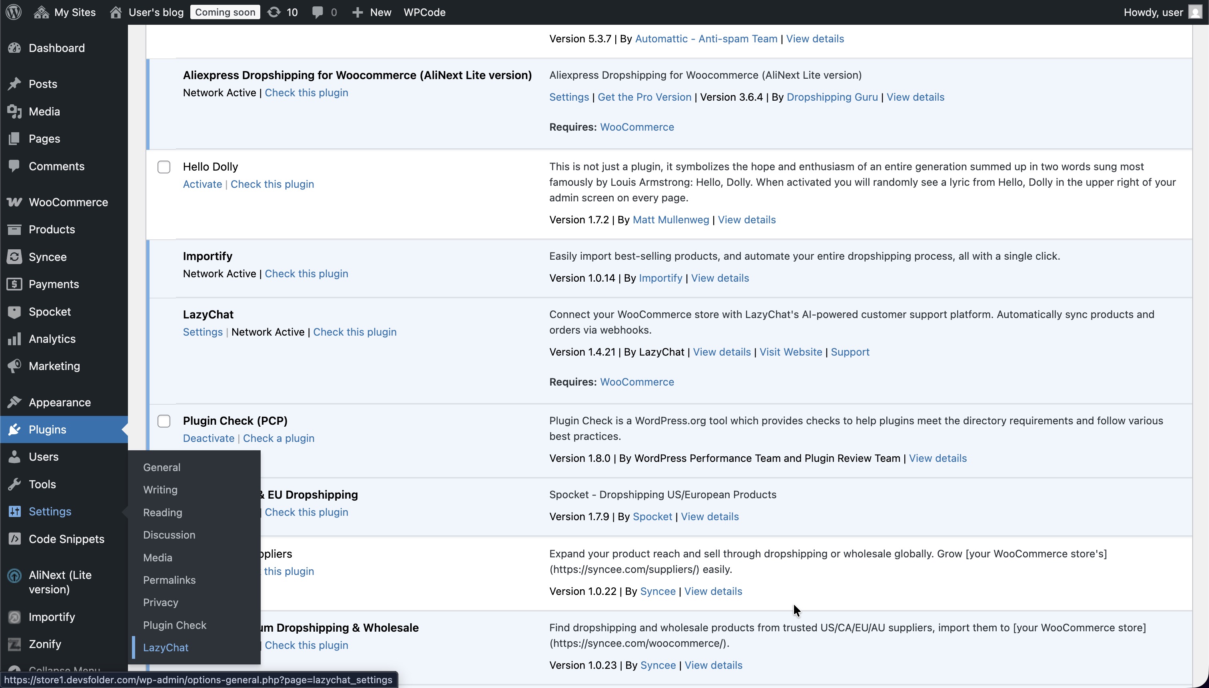Click the Dashboard gauge icon in sidebar
This screenshot has width=1209, height=688.
point(15,48)
